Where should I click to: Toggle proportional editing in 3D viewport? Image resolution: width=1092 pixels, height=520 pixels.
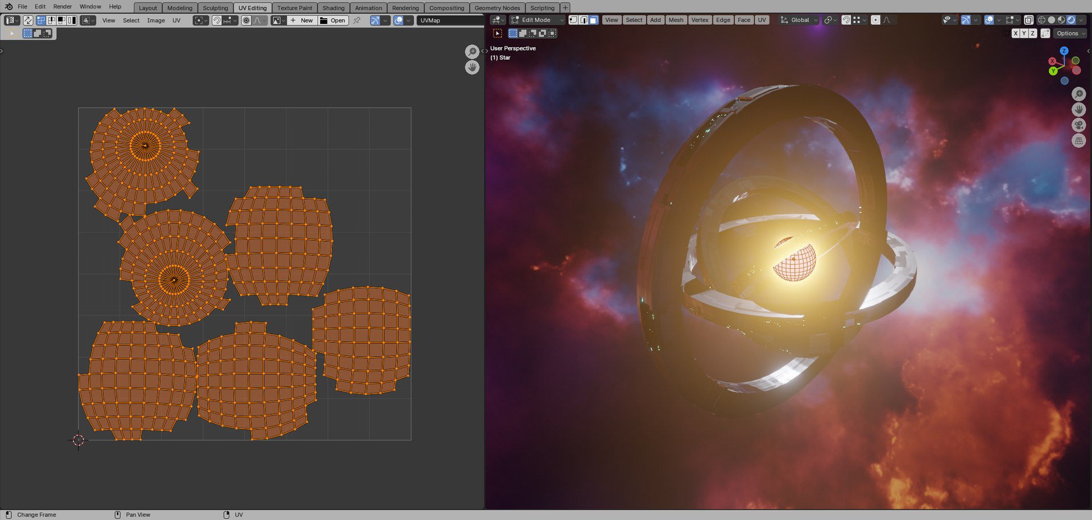tap(876, 20)
